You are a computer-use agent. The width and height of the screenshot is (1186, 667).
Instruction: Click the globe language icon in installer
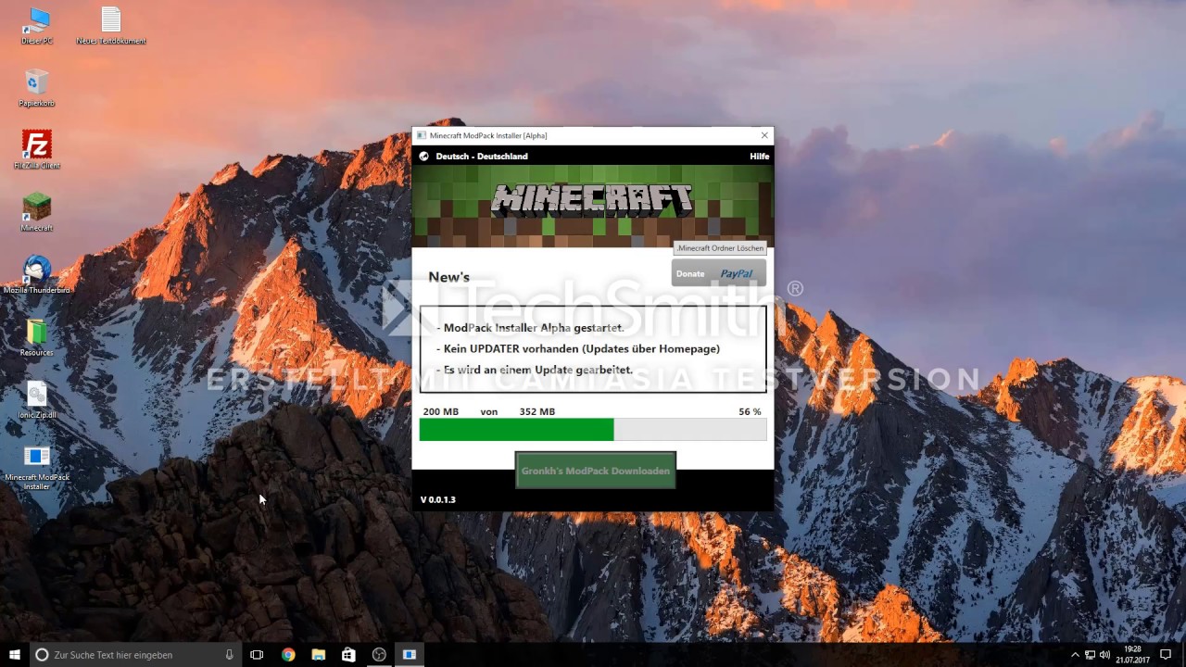point(423,157)
